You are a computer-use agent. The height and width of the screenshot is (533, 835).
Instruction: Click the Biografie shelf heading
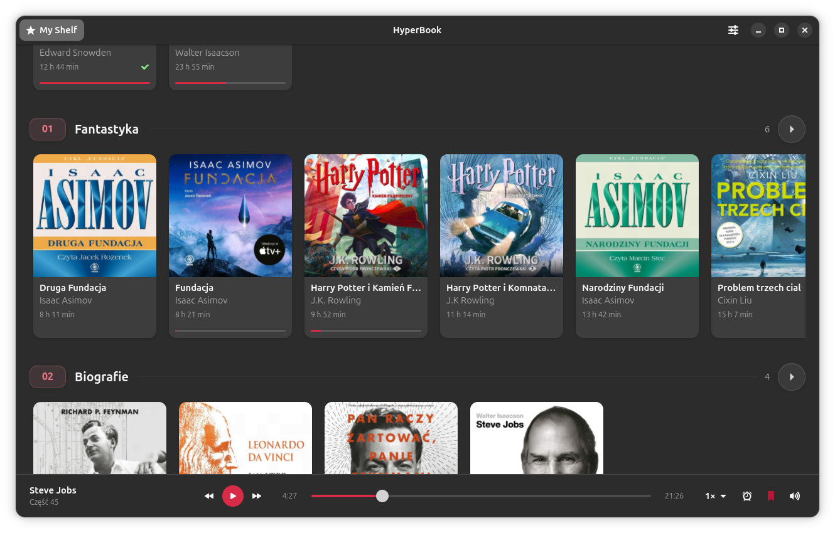click(x=102, y=377)
